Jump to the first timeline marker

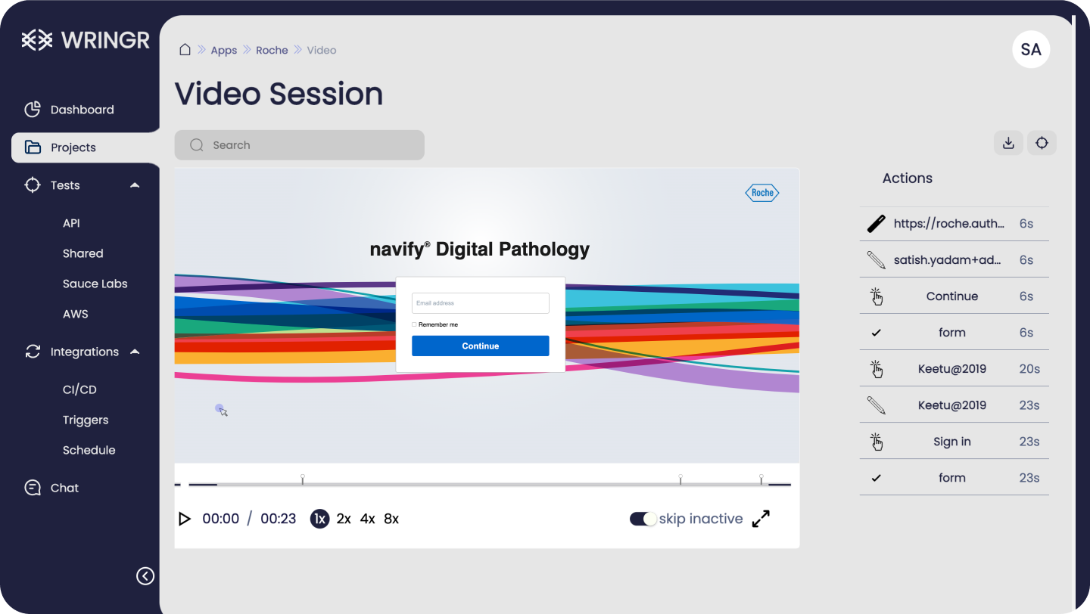(303, 479)
